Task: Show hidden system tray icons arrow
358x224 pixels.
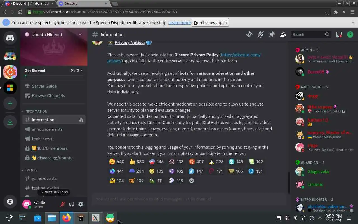Action: coord(320,218)
